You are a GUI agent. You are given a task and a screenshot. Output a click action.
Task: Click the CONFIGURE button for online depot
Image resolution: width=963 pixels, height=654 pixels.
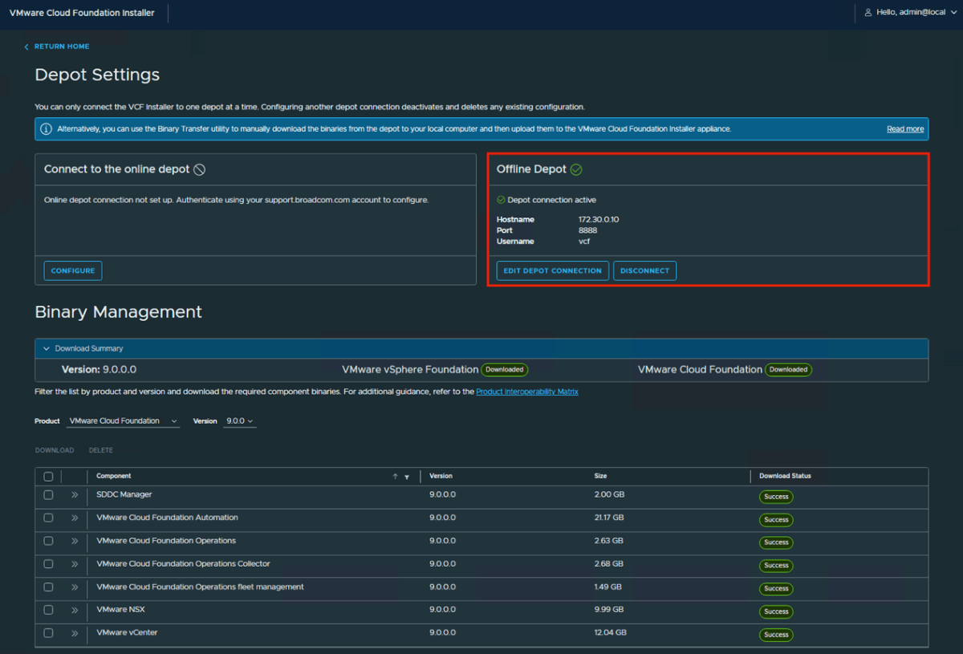coord(73,271)
